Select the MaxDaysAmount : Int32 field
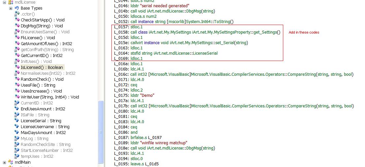365x167 pixels. click(43, 132)
